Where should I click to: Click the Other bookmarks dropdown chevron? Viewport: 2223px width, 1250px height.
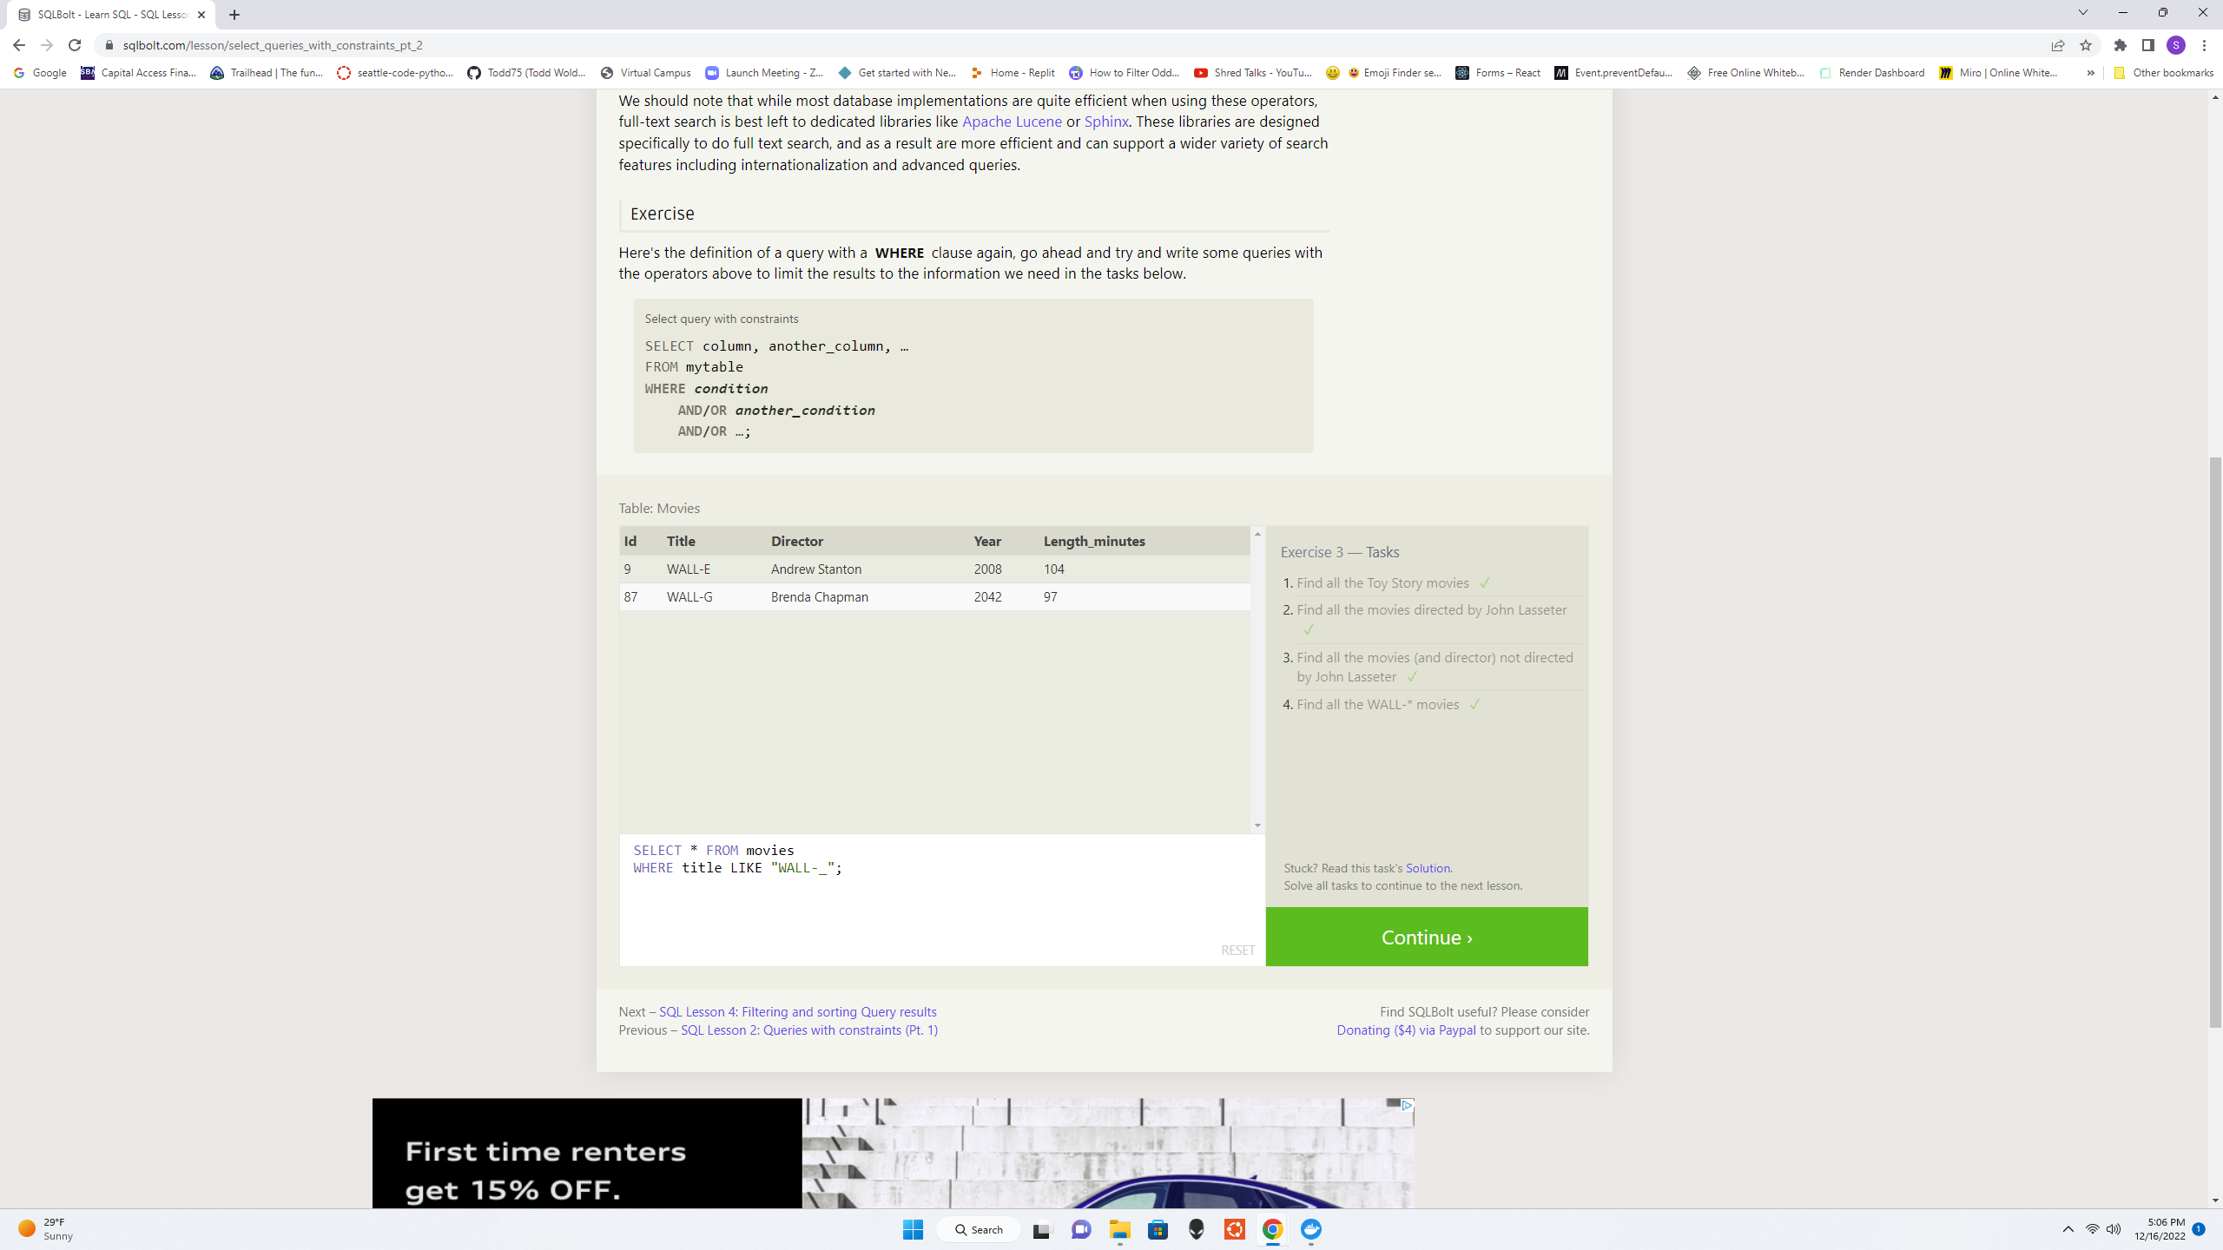2090,72
